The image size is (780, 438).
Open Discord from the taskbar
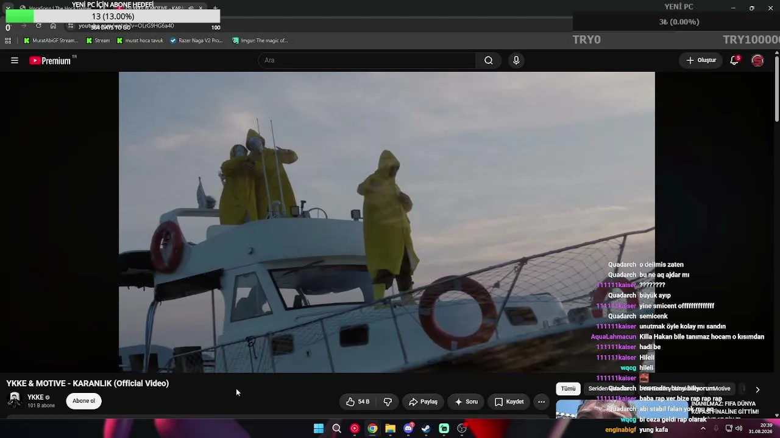tap(408, 428)
